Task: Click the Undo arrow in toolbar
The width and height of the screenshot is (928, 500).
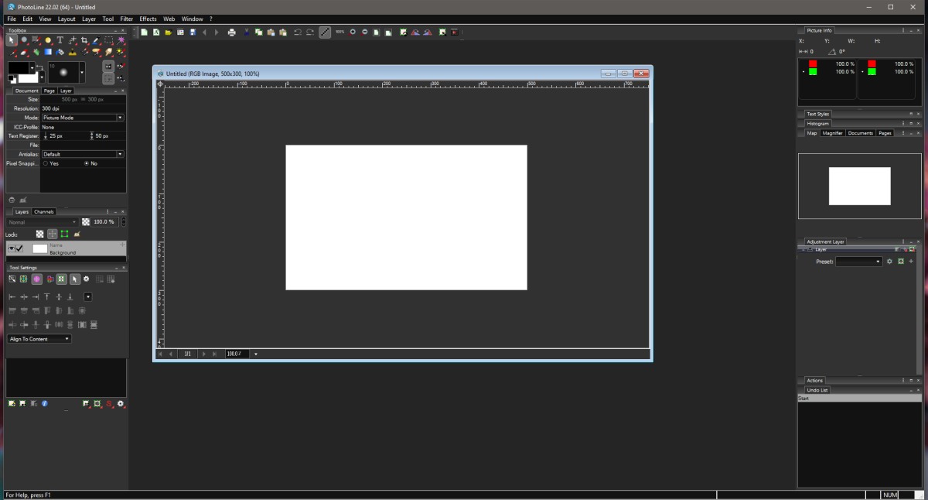Action: [x=298, y=33]
